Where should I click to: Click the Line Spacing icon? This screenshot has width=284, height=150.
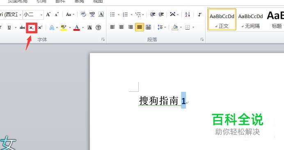160,27
